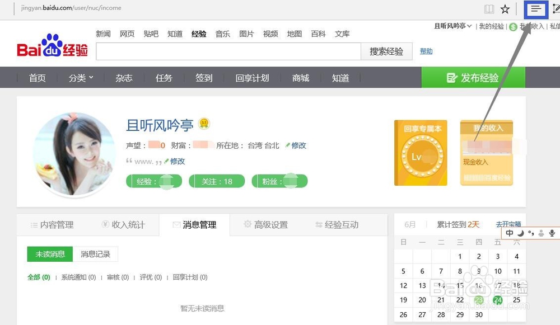Click the Favorites star in the browser toolbar

504,8
